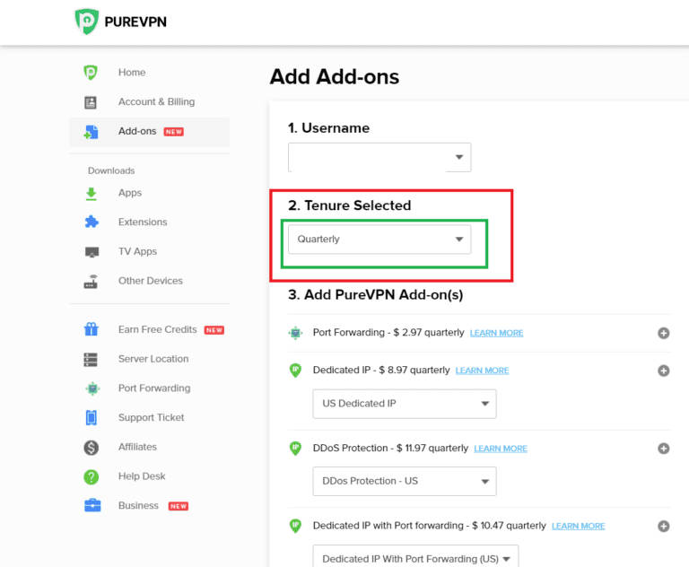The image size is (689, 567).
Task: Open the DDos Protection - US dropdown
Action: click(404, 481)
